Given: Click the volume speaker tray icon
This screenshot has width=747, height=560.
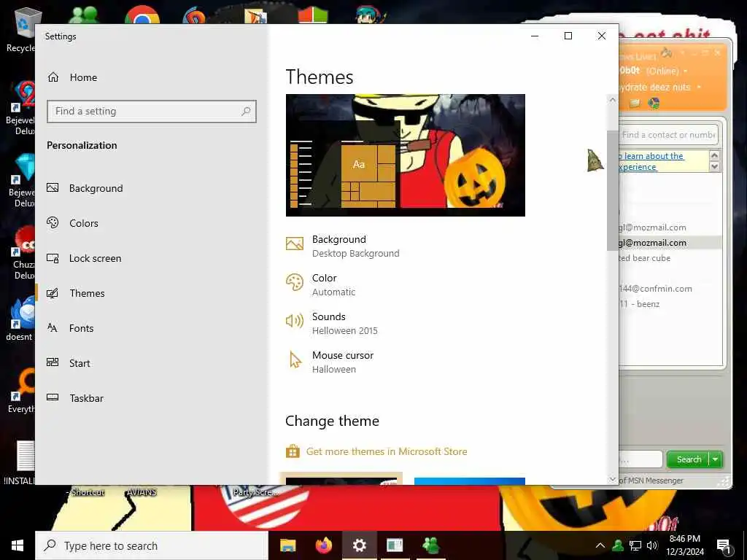Looking at the screenshot, I should (x=652, y=545).
